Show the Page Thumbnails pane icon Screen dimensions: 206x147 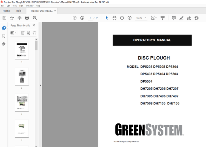tap(4, 28)
